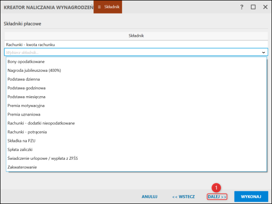
Task: Collapse the Wybierz składnik dropdown arrow
Action: (264, 52)
